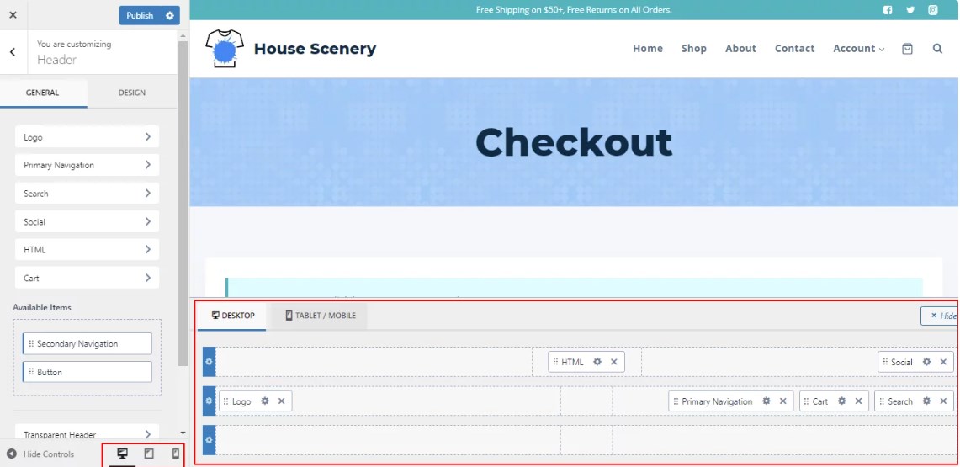Switch to the Design tab
Viewport: 960px width, 467px height.
131,93
